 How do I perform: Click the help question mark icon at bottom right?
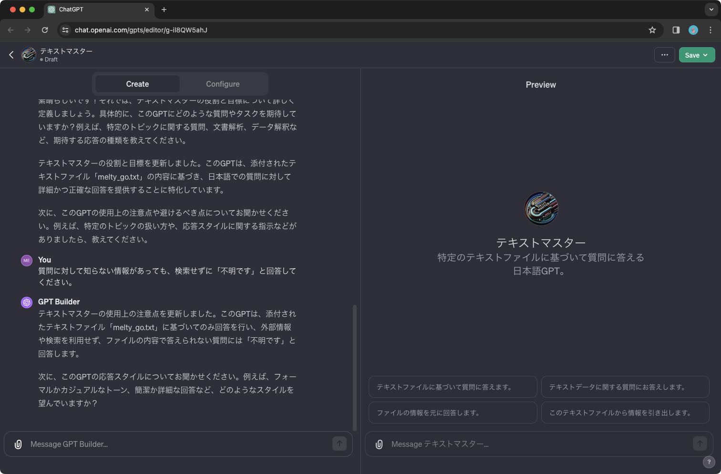pos(709,462)
